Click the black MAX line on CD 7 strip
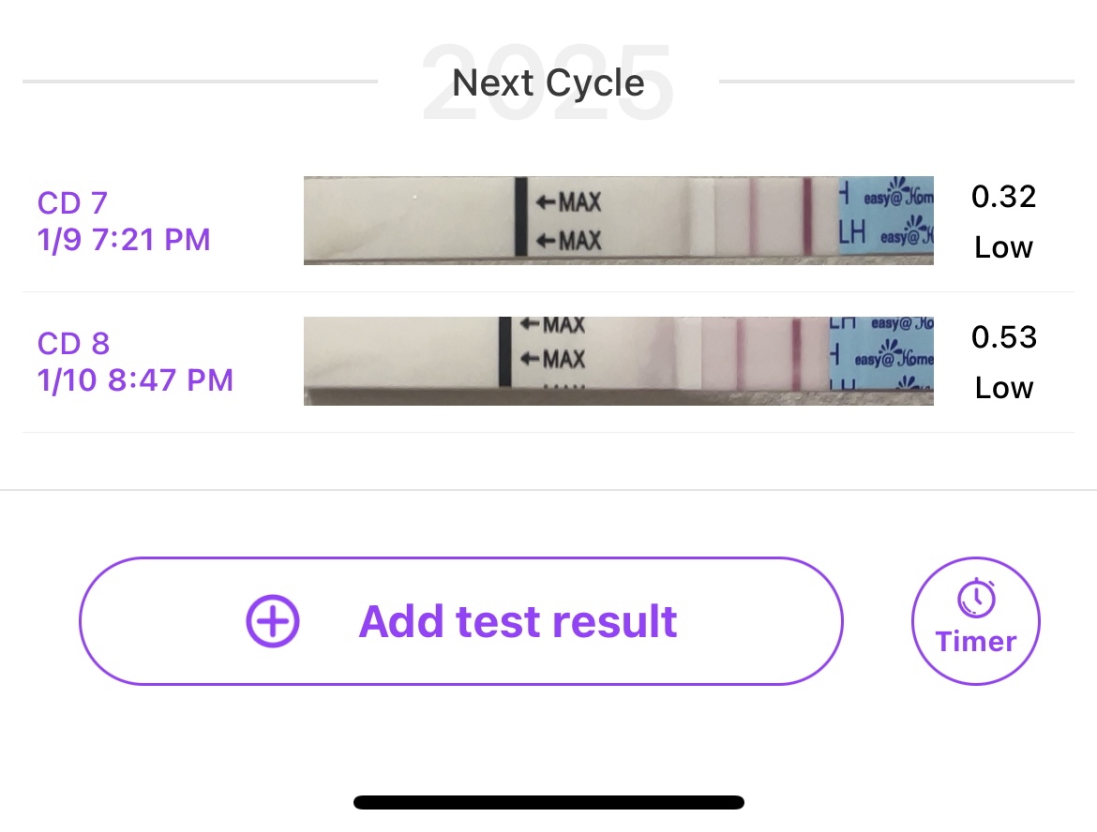The height and width of the screenshot is (832, 1097). pyautogui.click(x=520, y=215)
